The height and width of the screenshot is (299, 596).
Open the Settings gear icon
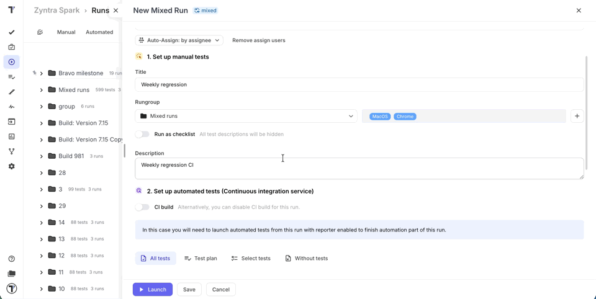click(x=12, y=166)
